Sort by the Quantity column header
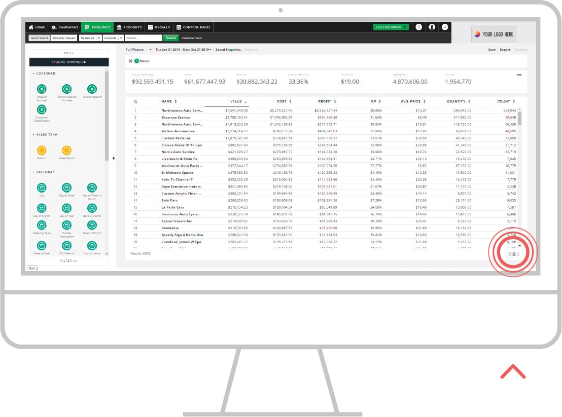Viewport: 562px width, 417px height. tap(459, 102)
